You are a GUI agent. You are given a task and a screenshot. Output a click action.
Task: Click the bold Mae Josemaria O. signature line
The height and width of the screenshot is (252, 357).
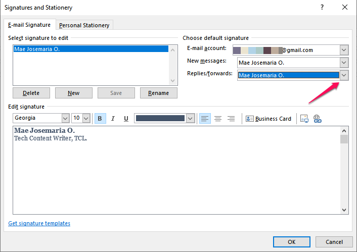coord(44,131)
